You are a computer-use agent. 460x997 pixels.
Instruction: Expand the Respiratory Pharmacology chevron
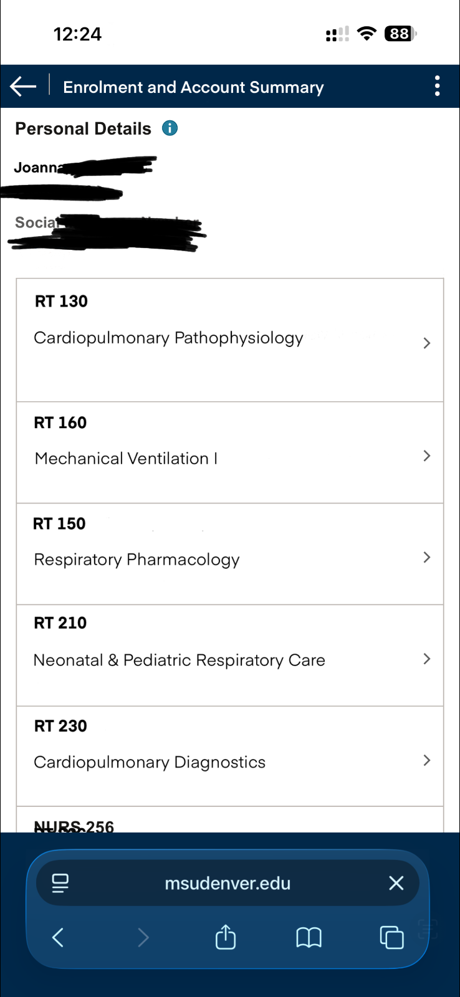(427, 558)
